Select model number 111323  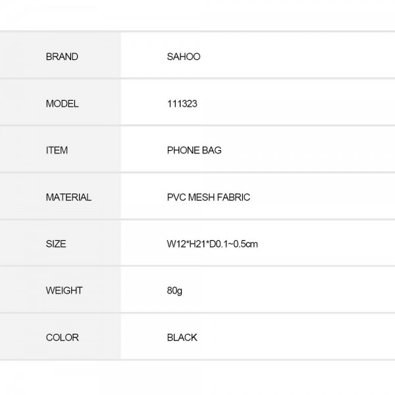[x=181, y=103]
